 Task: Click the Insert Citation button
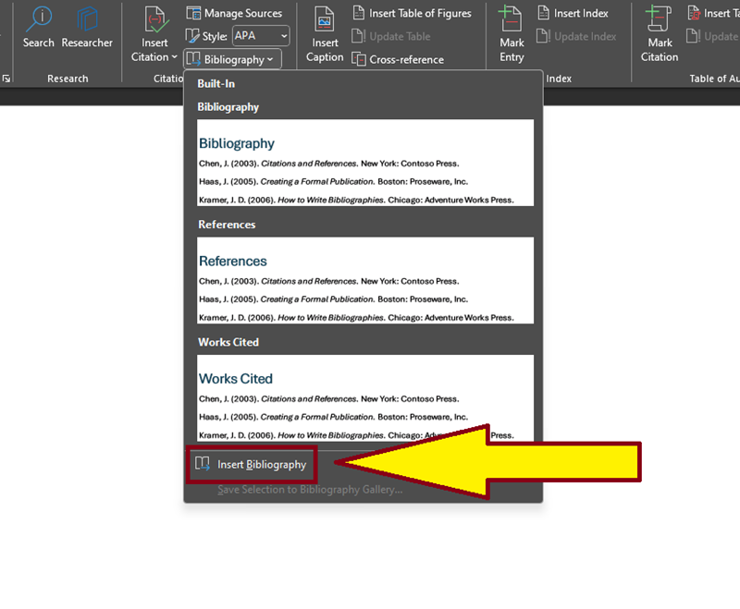click(154, 20)
